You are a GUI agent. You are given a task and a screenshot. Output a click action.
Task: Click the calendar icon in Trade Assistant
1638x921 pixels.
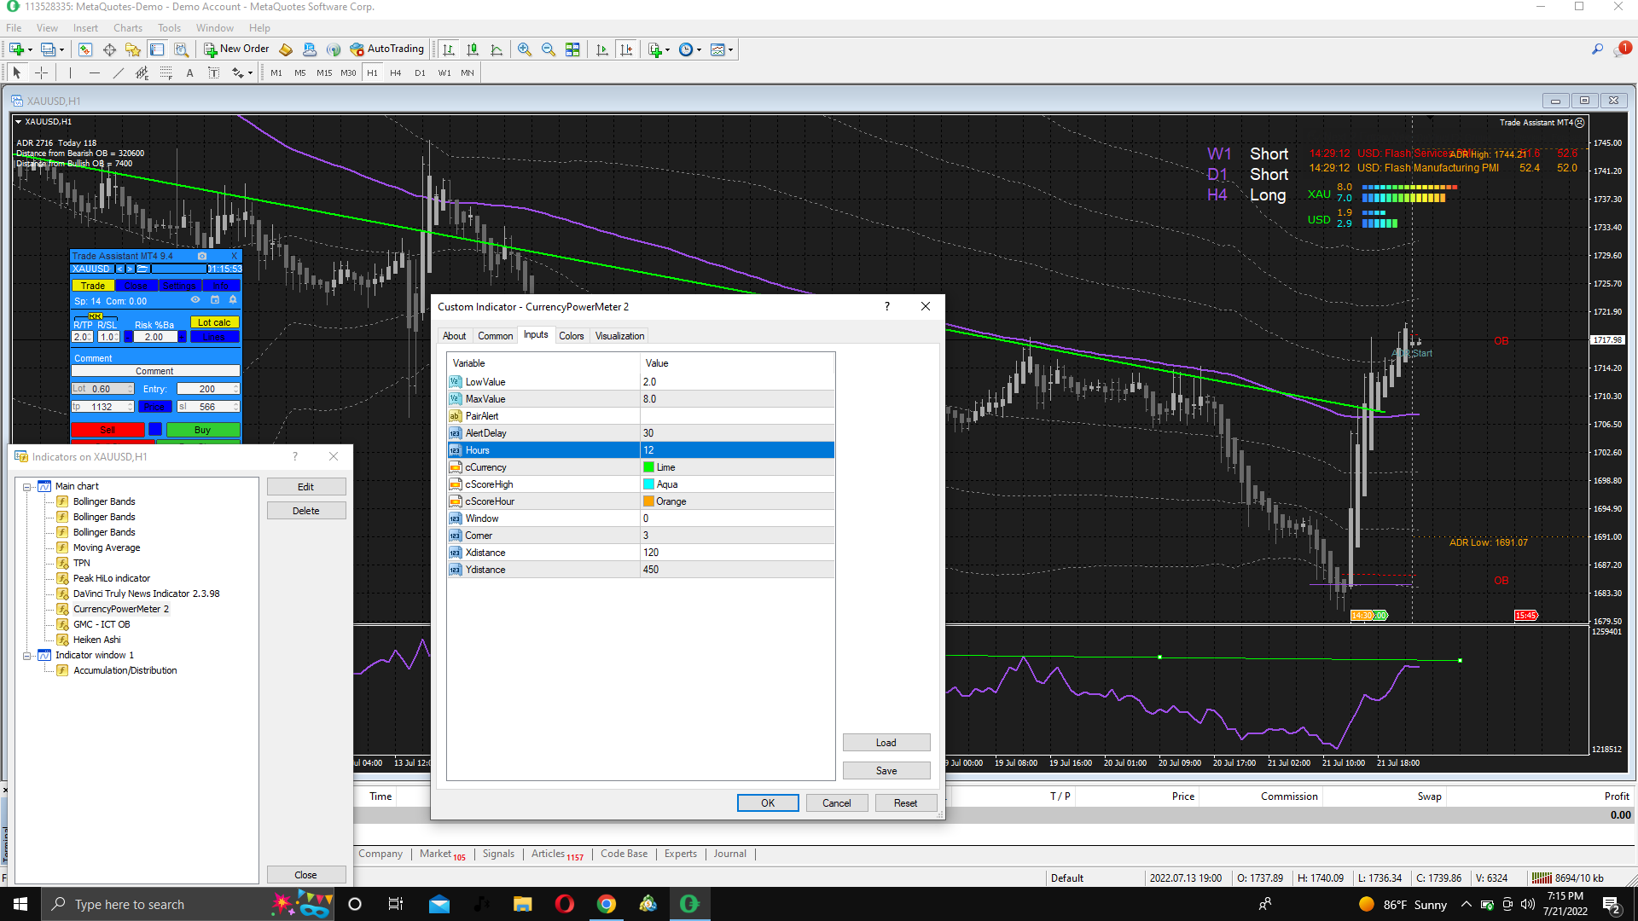[x=214, y=300]
